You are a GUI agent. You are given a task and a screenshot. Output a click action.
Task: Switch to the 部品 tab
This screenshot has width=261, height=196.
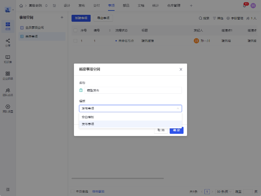(x=126, y=5)
